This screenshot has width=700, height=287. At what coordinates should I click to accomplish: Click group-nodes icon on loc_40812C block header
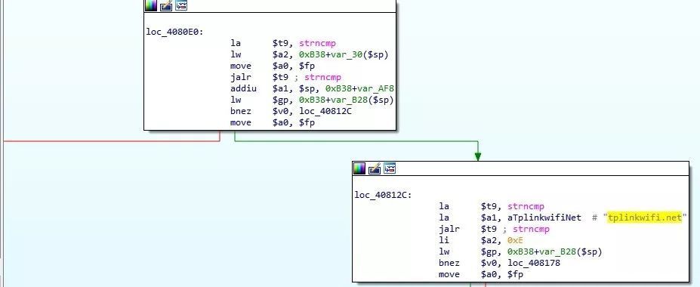click(390, 168)
